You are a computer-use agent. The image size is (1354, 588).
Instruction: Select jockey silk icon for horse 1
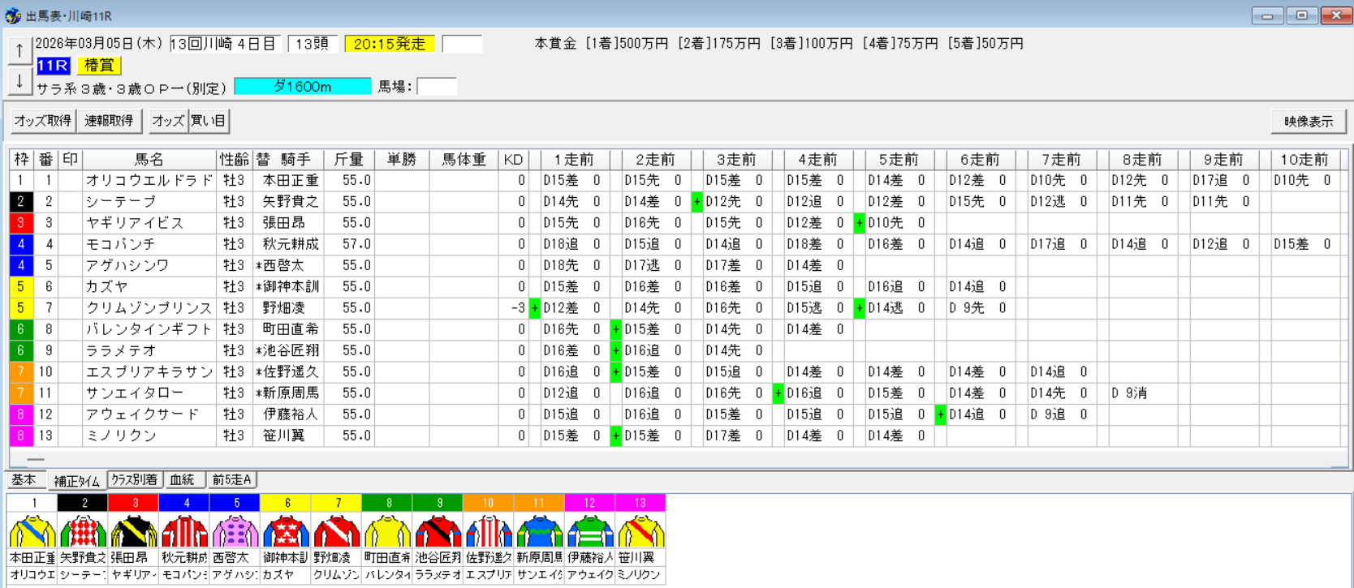click(32, 532)
